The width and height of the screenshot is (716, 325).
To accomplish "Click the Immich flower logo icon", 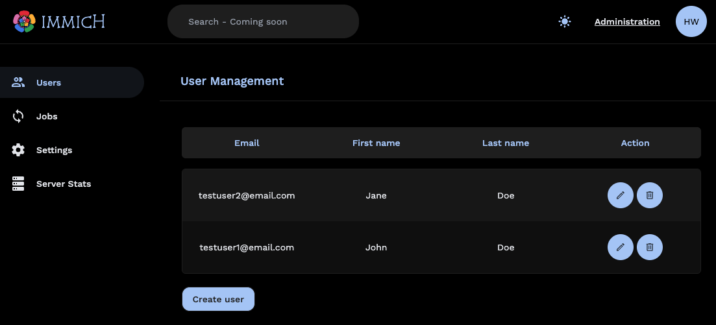I will [x=25, y=21].
